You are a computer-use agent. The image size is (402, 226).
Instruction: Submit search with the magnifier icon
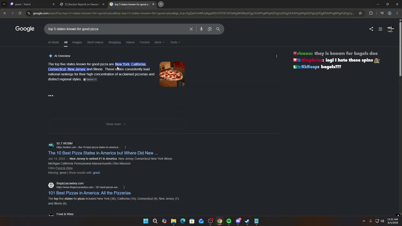(218, 29)
